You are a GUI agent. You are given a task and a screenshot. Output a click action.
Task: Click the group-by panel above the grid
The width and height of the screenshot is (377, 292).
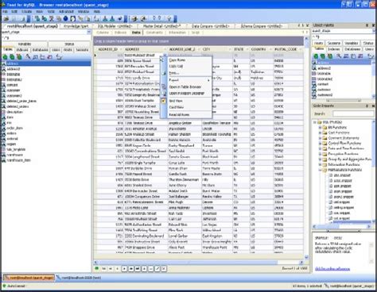[198, 41]
